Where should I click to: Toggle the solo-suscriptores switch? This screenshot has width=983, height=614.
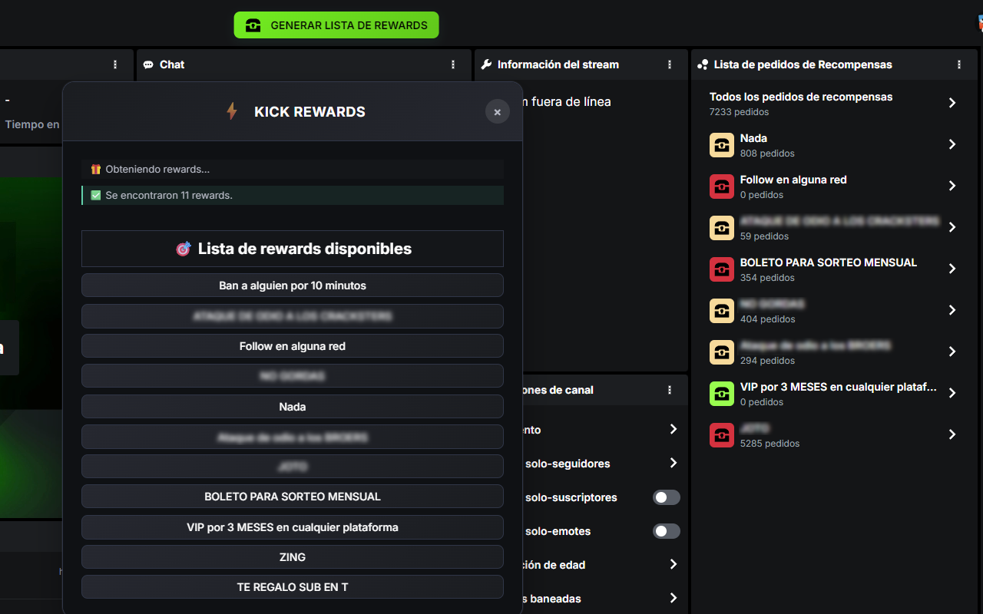click(667, 497)
